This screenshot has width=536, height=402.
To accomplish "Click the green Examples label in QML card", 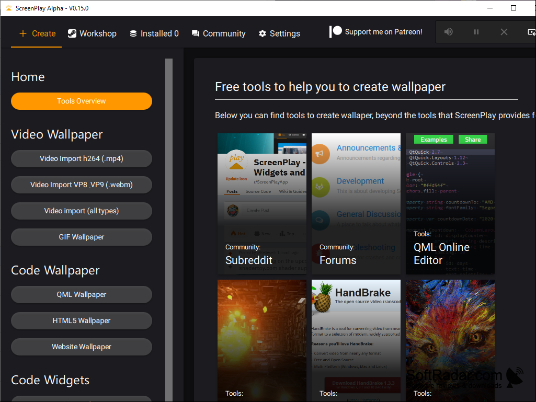I will coord(434,140).
